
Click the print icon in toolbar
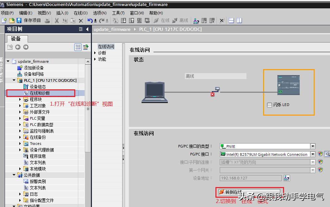point(47,20)
